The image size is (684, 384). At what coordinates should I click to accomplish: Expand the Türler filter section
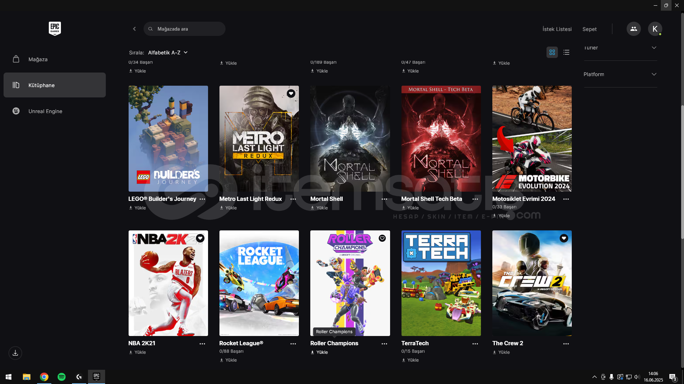pos(620,48)
